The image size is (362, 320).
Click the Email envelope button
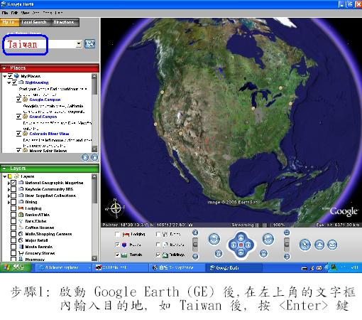click(332, 245)
